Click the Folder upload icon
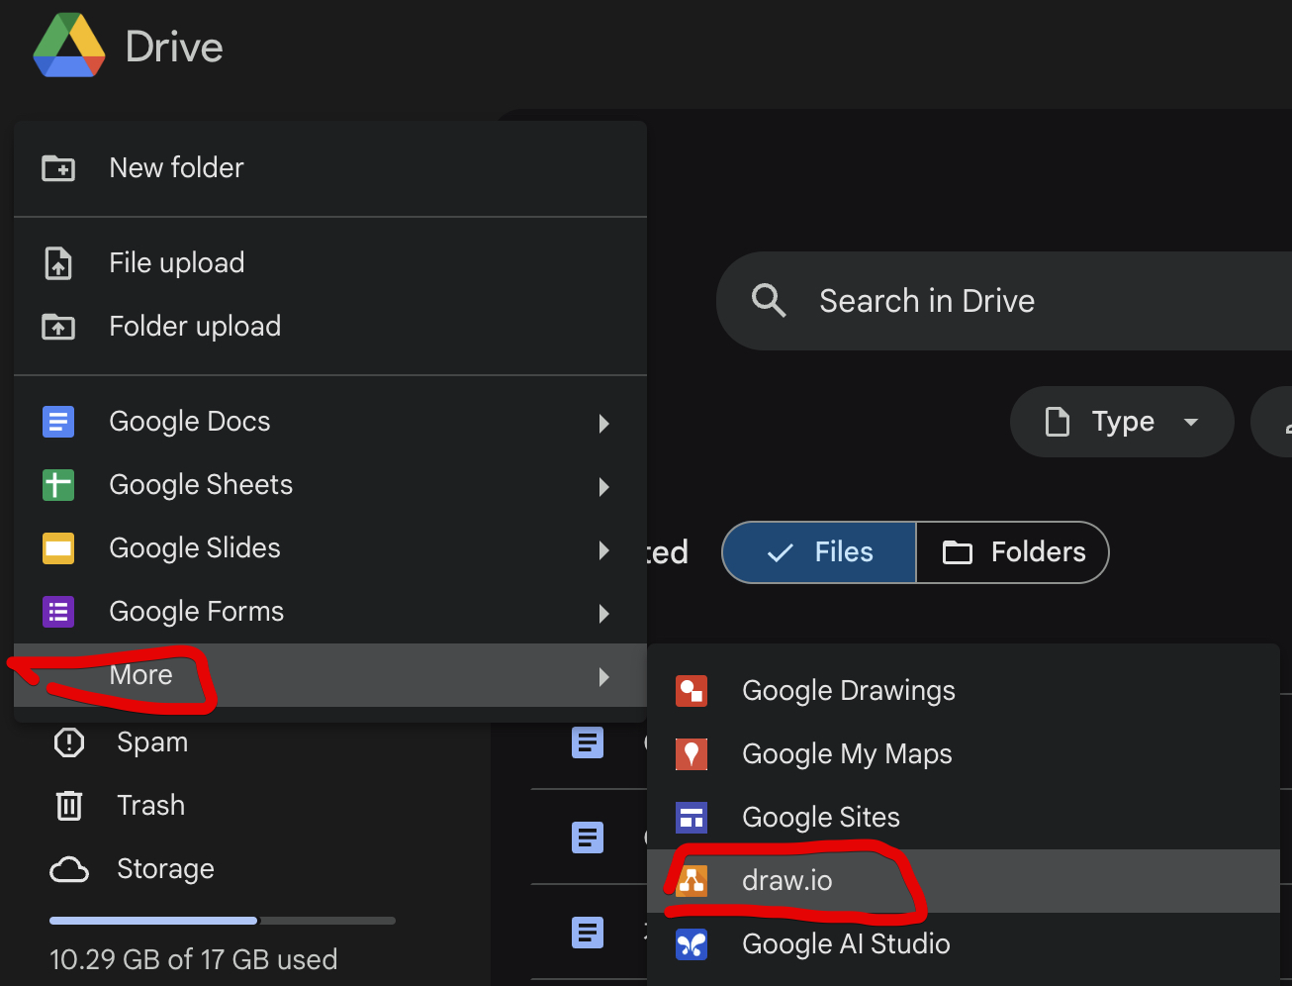The image size is (1292, 986). [58, 327]
